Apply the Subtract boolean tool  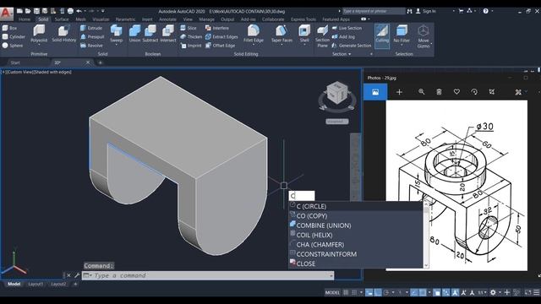(x=150, y=34)
